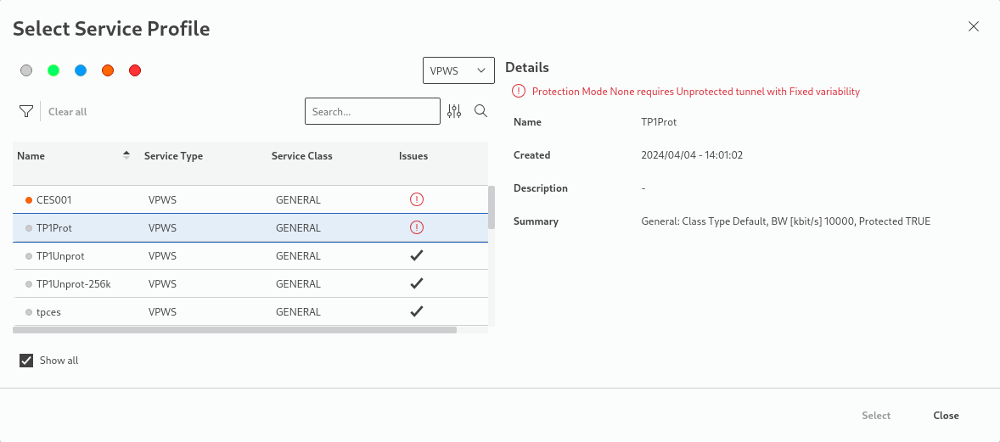Viewport: 1000px width, 442px height.
Task: Click the Close button
Action: (x=946, y=416)
